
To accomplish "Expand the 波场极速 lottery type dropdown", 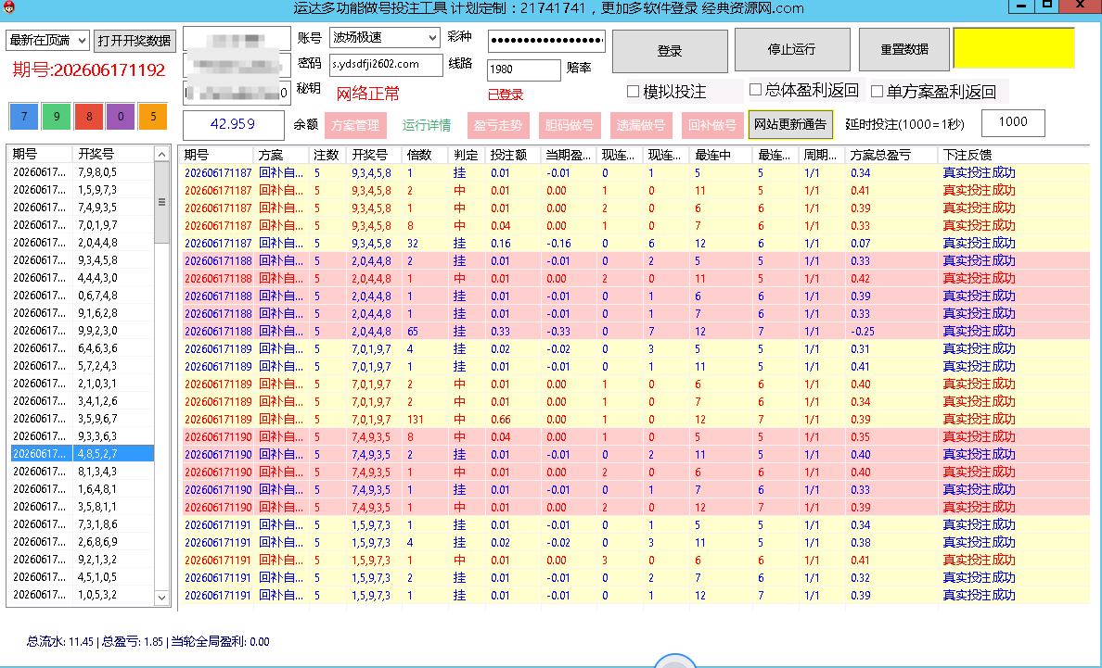I will [385, 37].
